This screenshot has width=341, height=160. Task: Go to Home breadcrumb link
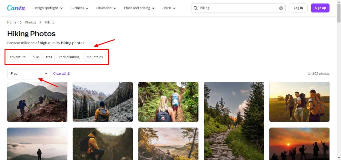pyautogui.click(x=12, y=22)
